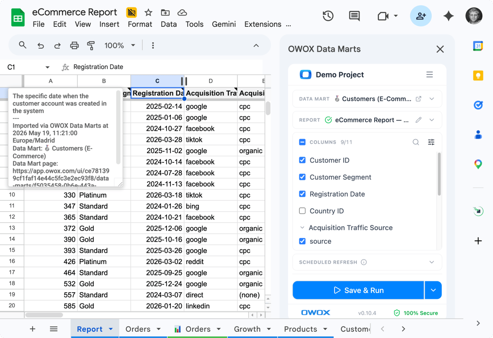Screen dimensions: 493x338
Task: Click the cloud save status icon
Action: (182, 13)
